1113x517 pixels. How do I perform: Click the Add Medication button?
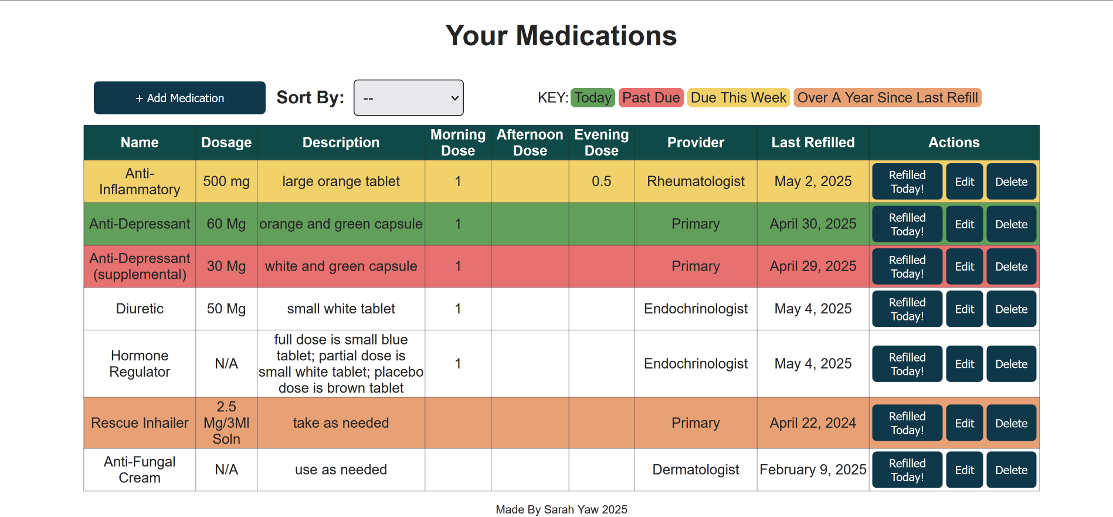click(x=179, y=98)
